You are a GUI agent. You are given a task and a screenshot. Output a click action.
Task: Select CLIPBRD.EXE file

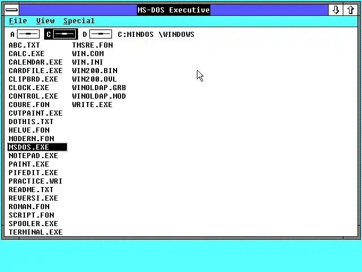tap(33, 79)
